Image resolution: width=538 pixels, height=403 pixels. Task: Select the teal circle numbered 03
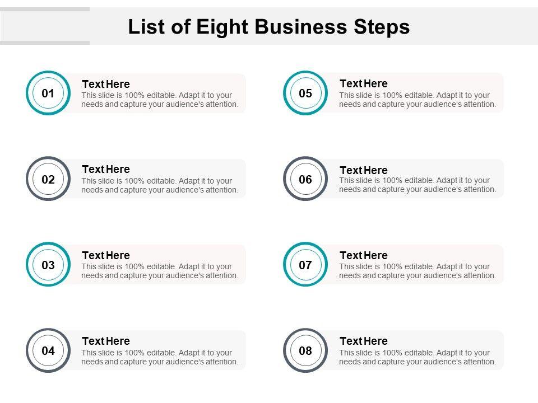tap(48, 265)
